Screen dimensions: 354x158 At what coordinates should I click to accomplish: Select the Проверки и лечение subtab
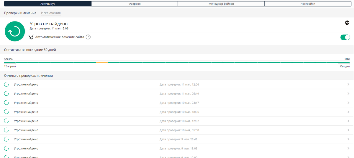pyautogui.click(x=20, y=13)
